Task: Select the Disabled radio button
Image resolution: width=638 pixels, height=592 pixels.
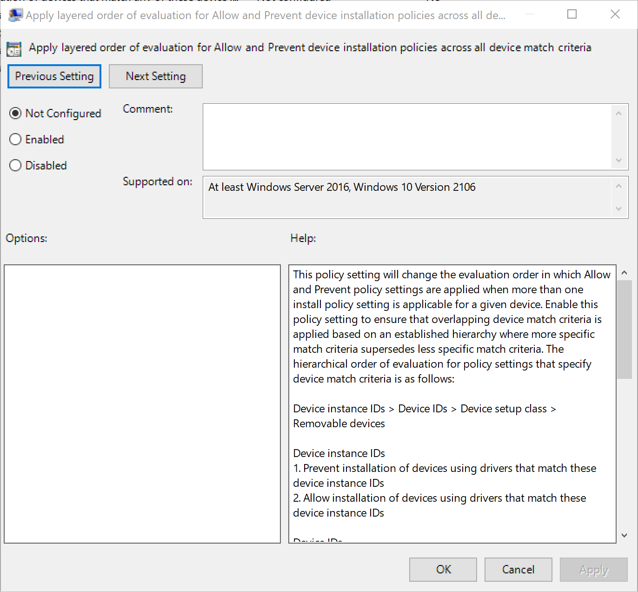Action: click(x=15, y=166)
